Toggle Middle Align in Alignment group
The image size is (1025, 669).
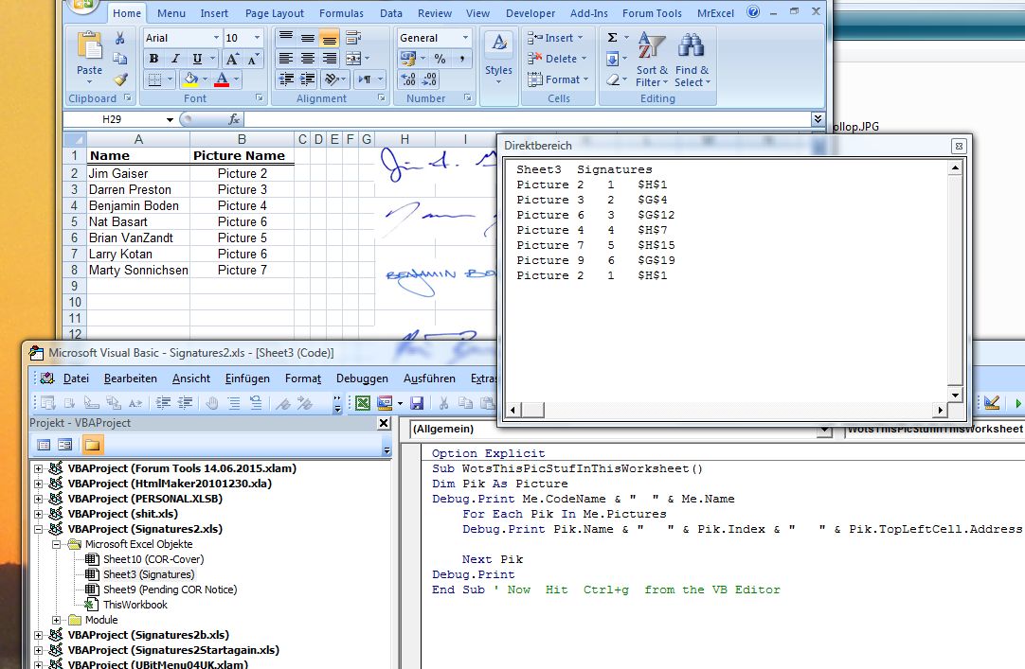coord(308,38)
